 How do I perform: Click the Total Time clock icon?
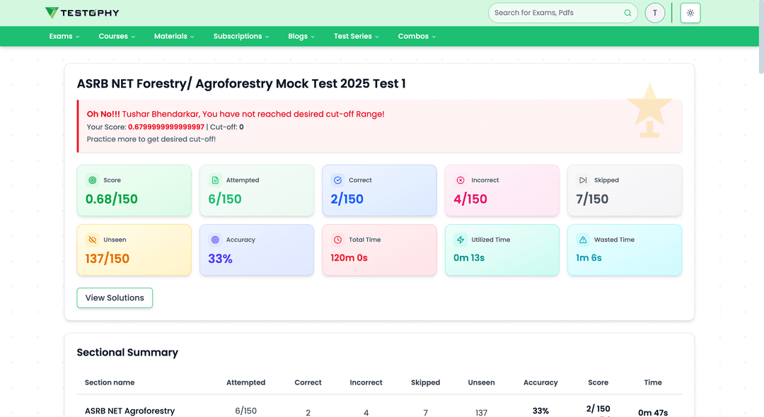tap(337, 240)
